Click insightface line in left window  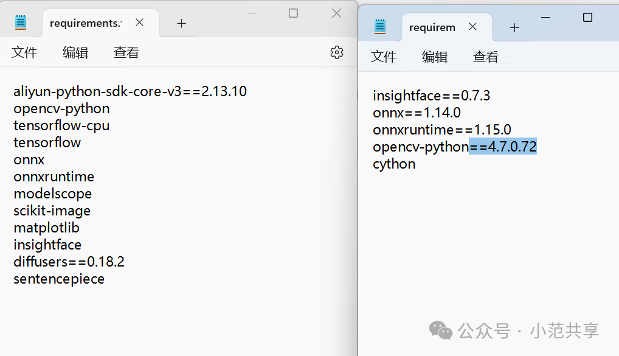[47, 245]
